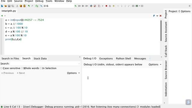The width and height of the screenshot is (192, 108).
Task: Click the bug icon in status bar
Action: [2, 107]
